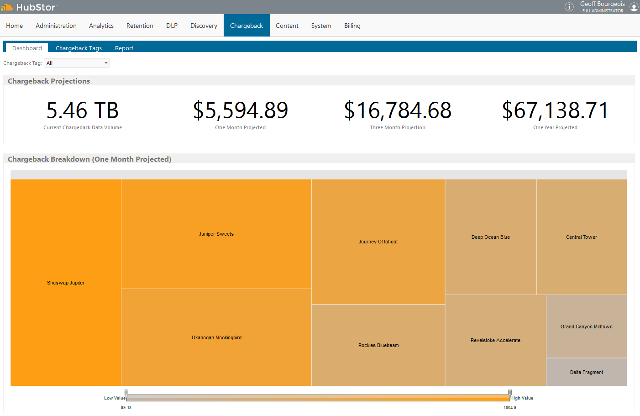The height and width of the screenshot is (416, 640).
Task: Open the Report tab
Action: [124, 48]
